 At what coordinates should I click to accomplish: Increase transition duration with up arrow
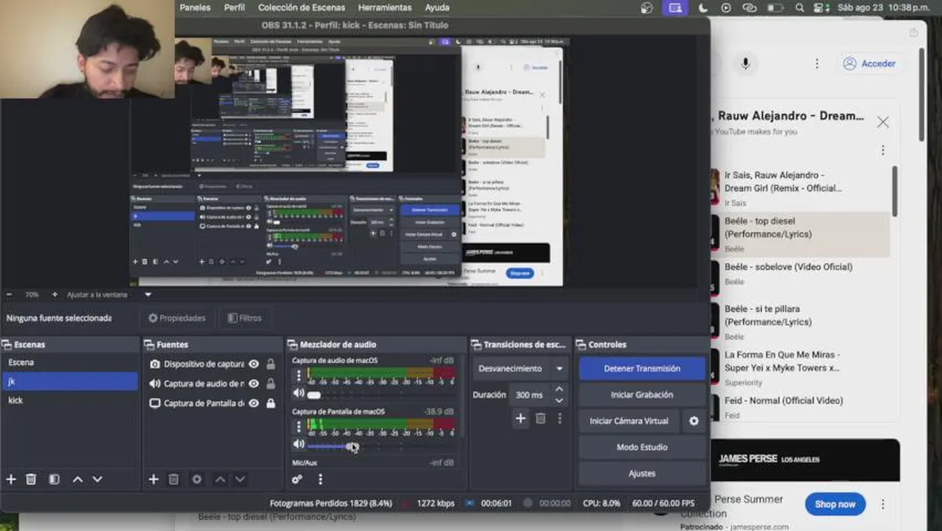559,389
